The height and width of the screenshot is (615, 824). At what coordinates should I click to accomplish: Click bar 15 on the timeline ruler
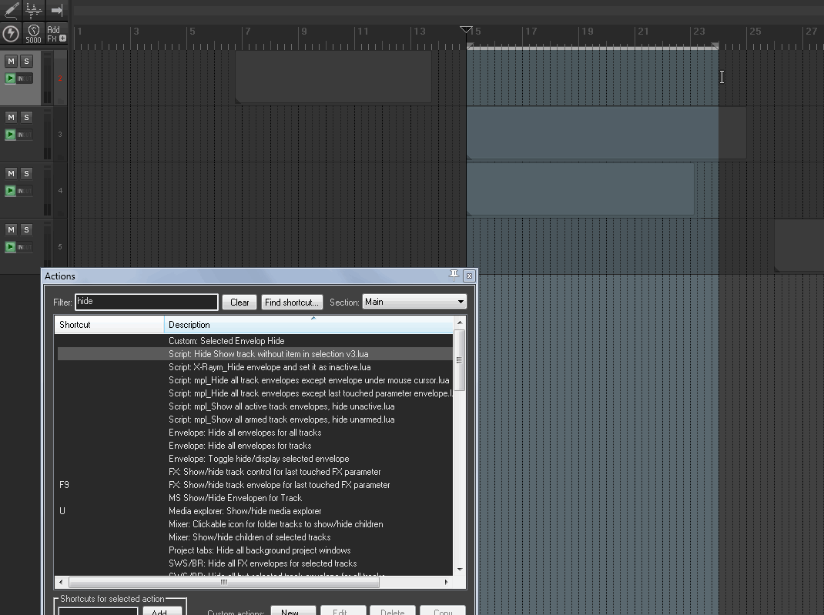[x=476, y=32]
